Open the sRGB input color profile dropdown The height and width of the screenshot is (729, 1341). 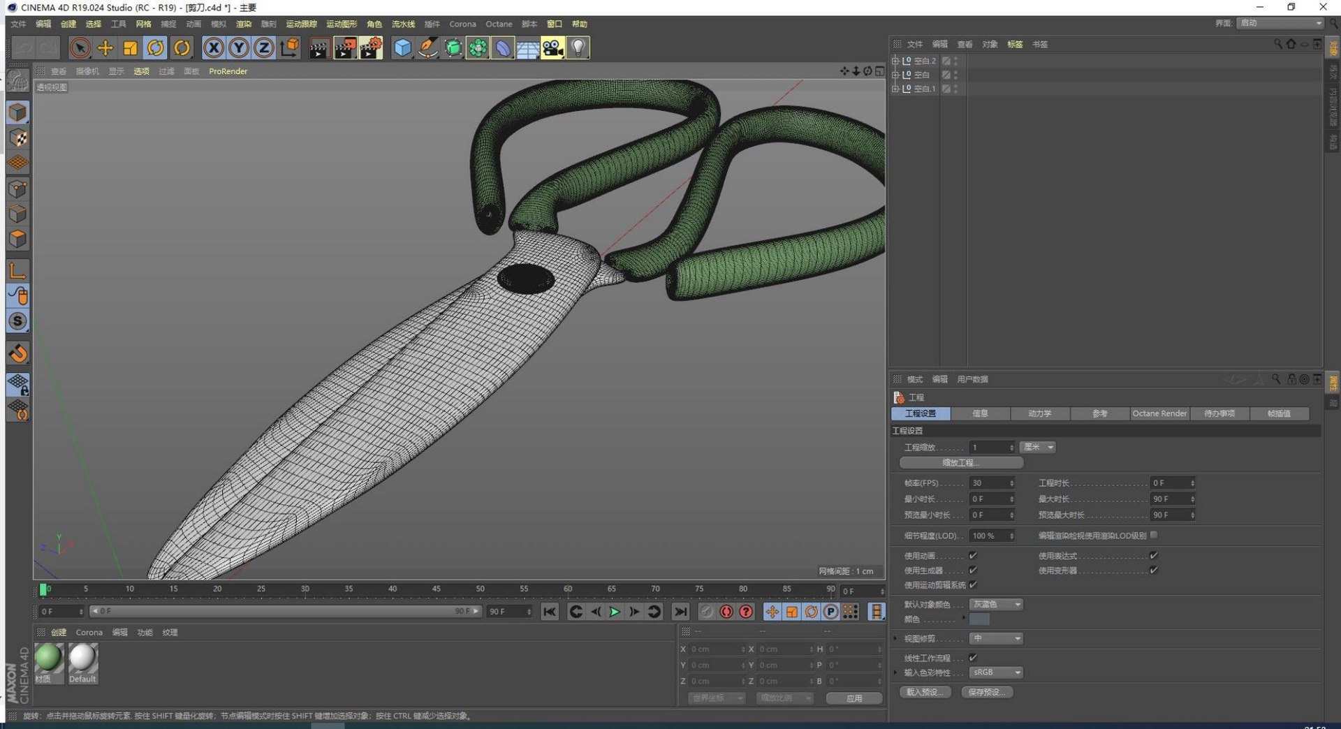point(996,672)
